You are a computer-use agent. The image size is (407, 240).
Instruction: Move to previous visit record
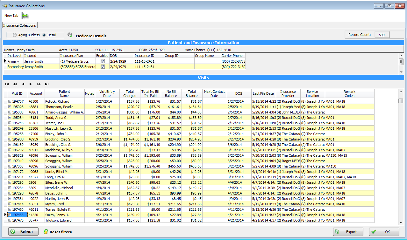pyautogui.click(x=23, y=84)
